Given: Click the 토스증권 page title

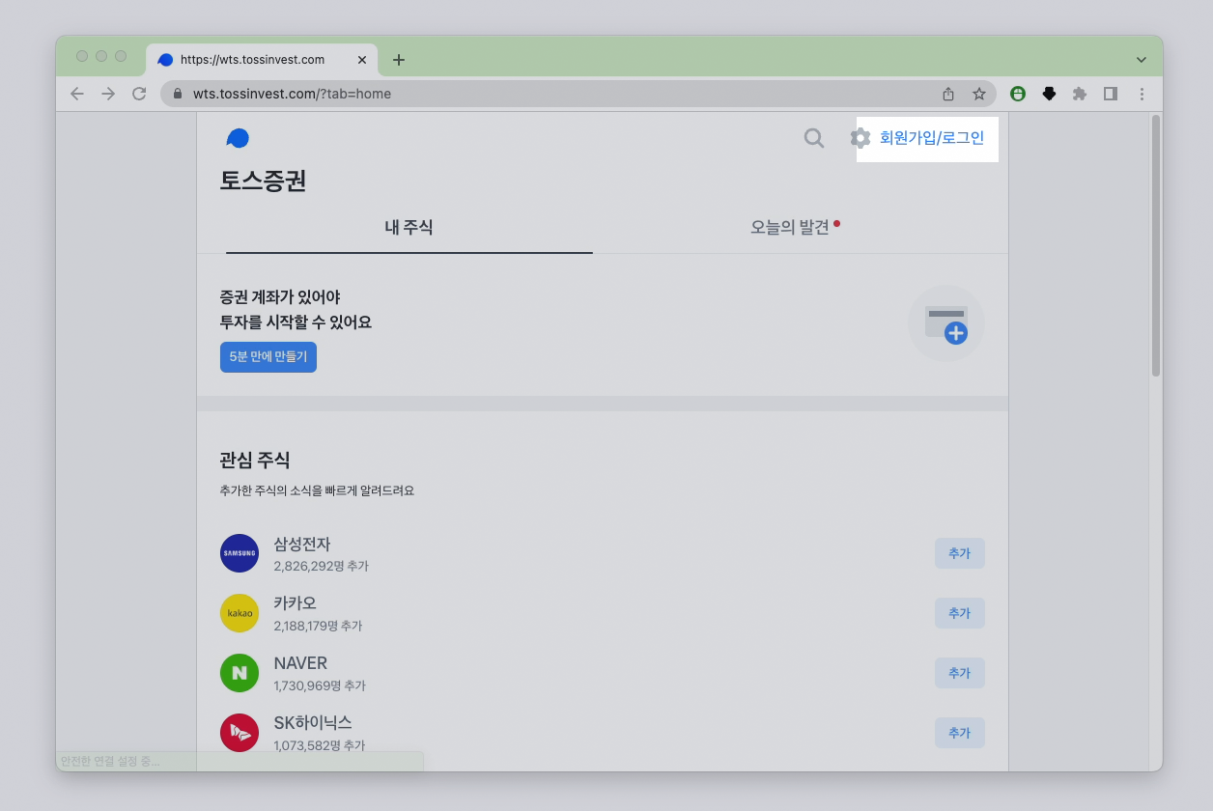Looking at the screenshot, I should click(x=263, y=181).
